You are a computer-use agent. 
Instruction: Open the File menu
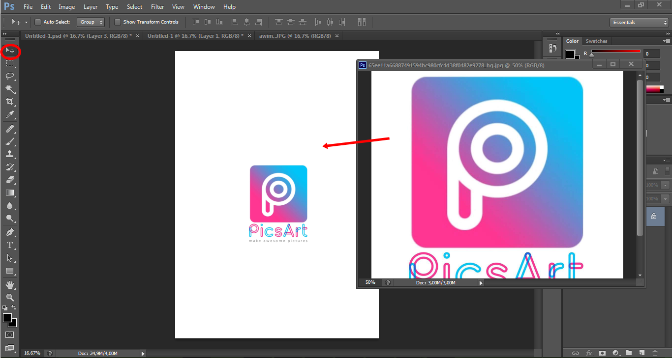(28, 7)
